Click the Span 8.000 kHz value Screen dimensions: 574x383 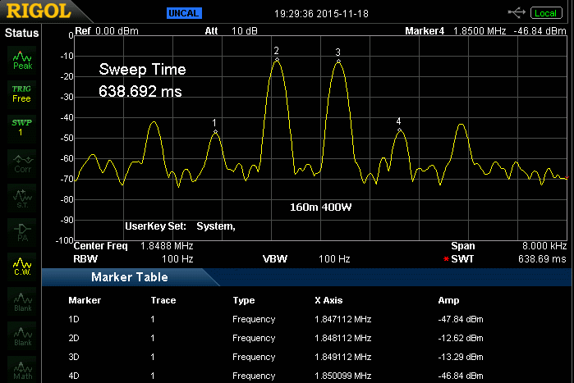546,246
